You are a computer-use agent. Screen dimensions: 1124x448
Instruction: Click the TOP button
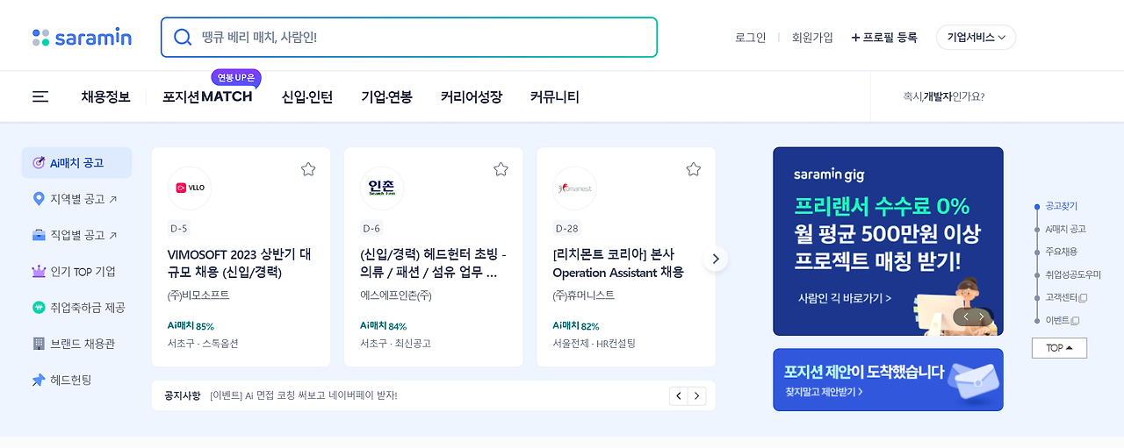1059,348
